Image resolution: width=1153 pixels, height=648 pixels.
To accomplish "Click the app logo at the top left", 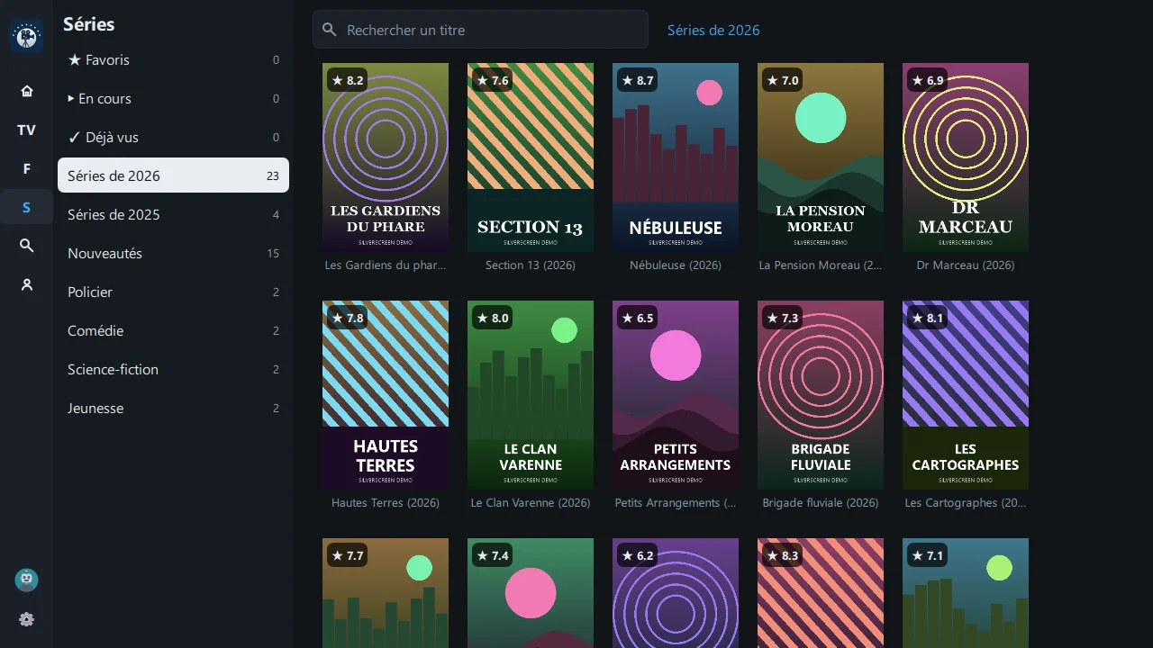I will pos(26,36).
